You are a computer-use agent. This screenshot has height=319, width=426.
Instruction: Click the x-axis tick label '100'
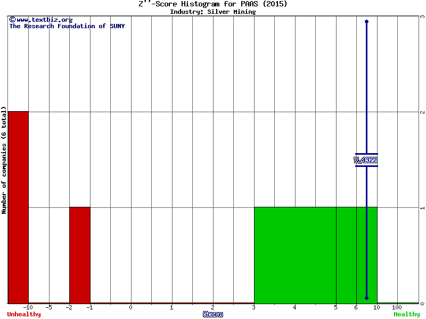(x=397, y=307)
